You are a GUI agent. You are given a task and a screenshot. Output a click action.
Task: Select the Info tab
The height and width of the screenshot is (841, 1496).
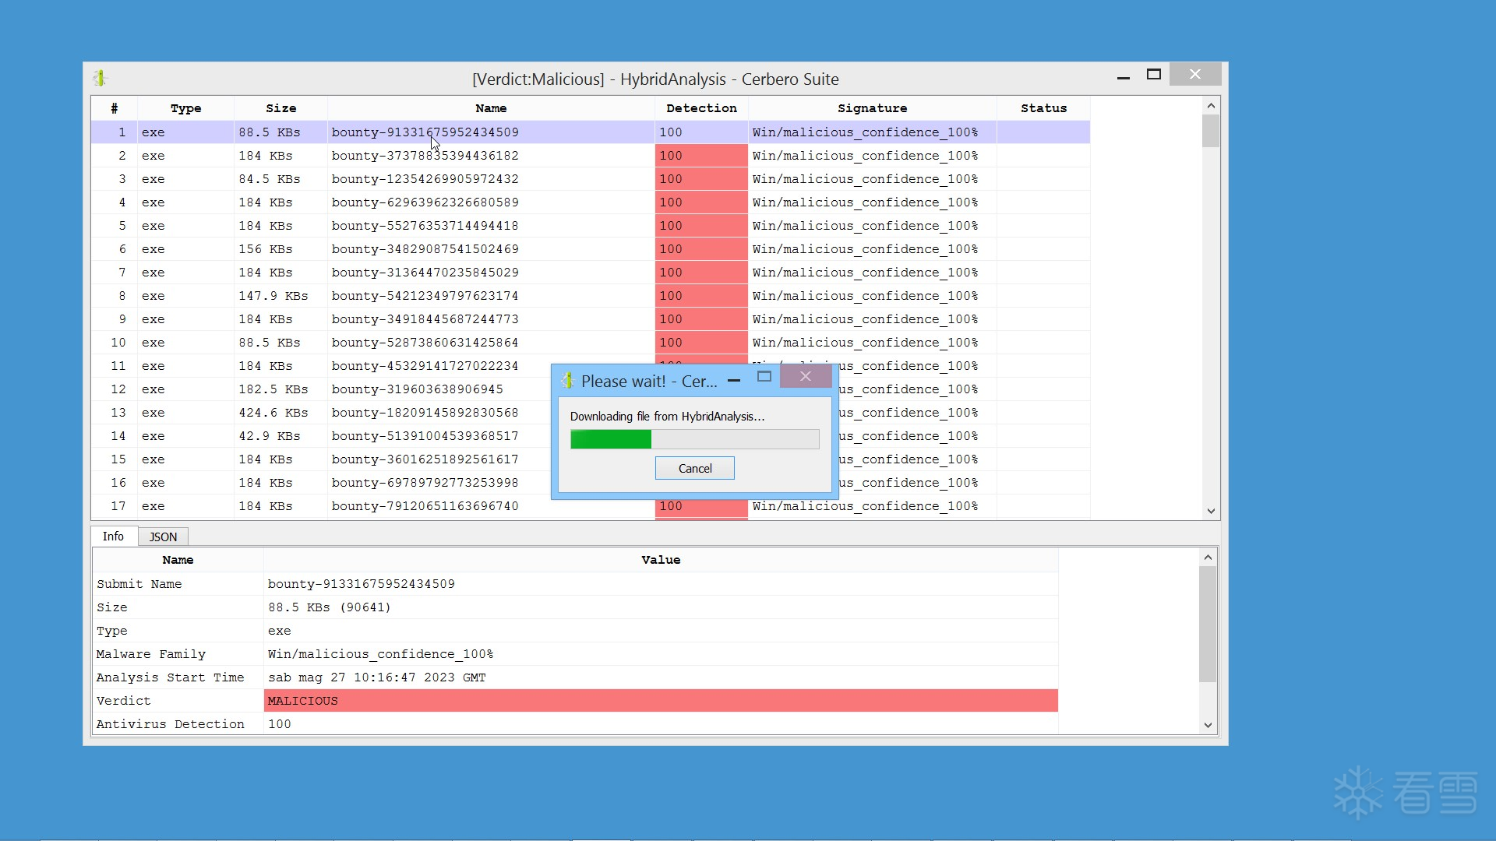tap(113, 536)
